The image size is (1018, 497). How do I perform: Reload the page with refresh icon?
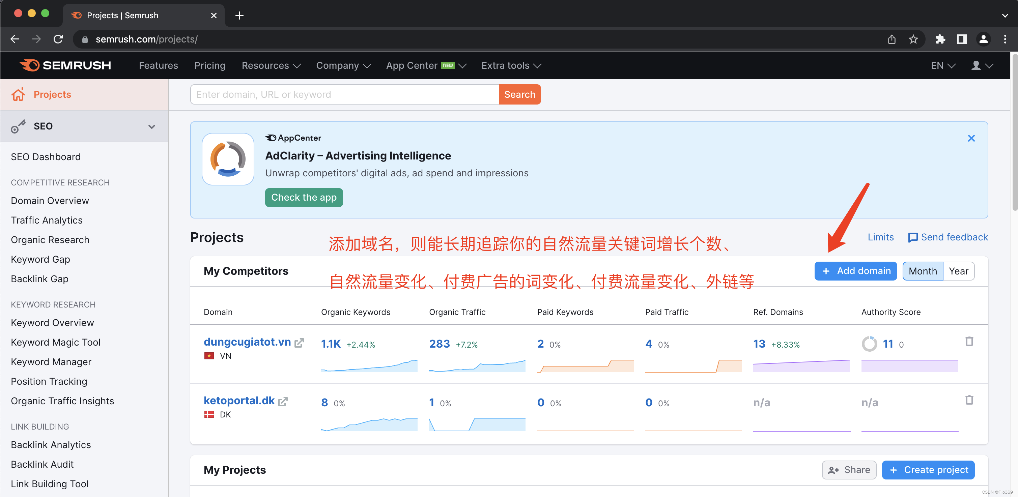[58, 39]
